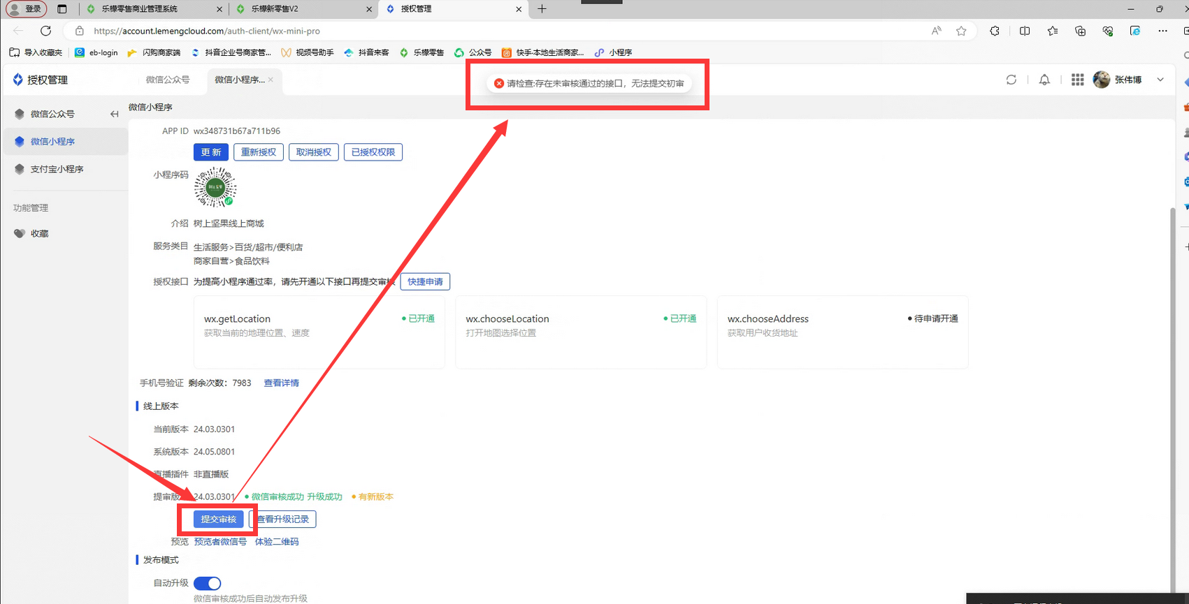Click the error icon in the toast message
This screenshot has height=604, width=1189.
tap(499, 83)
